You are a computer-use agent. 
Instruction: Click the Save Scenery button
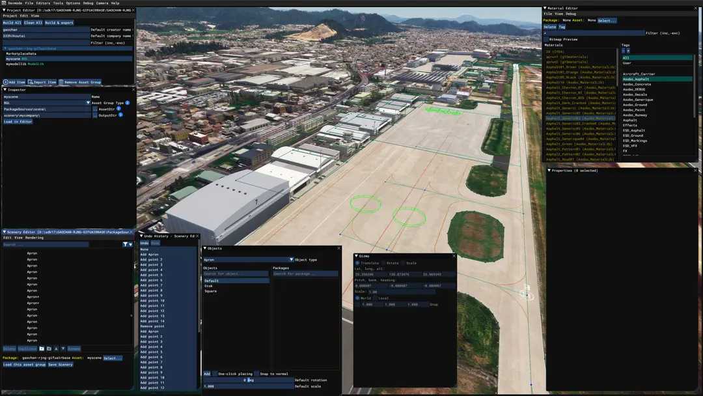click(61, 365)
